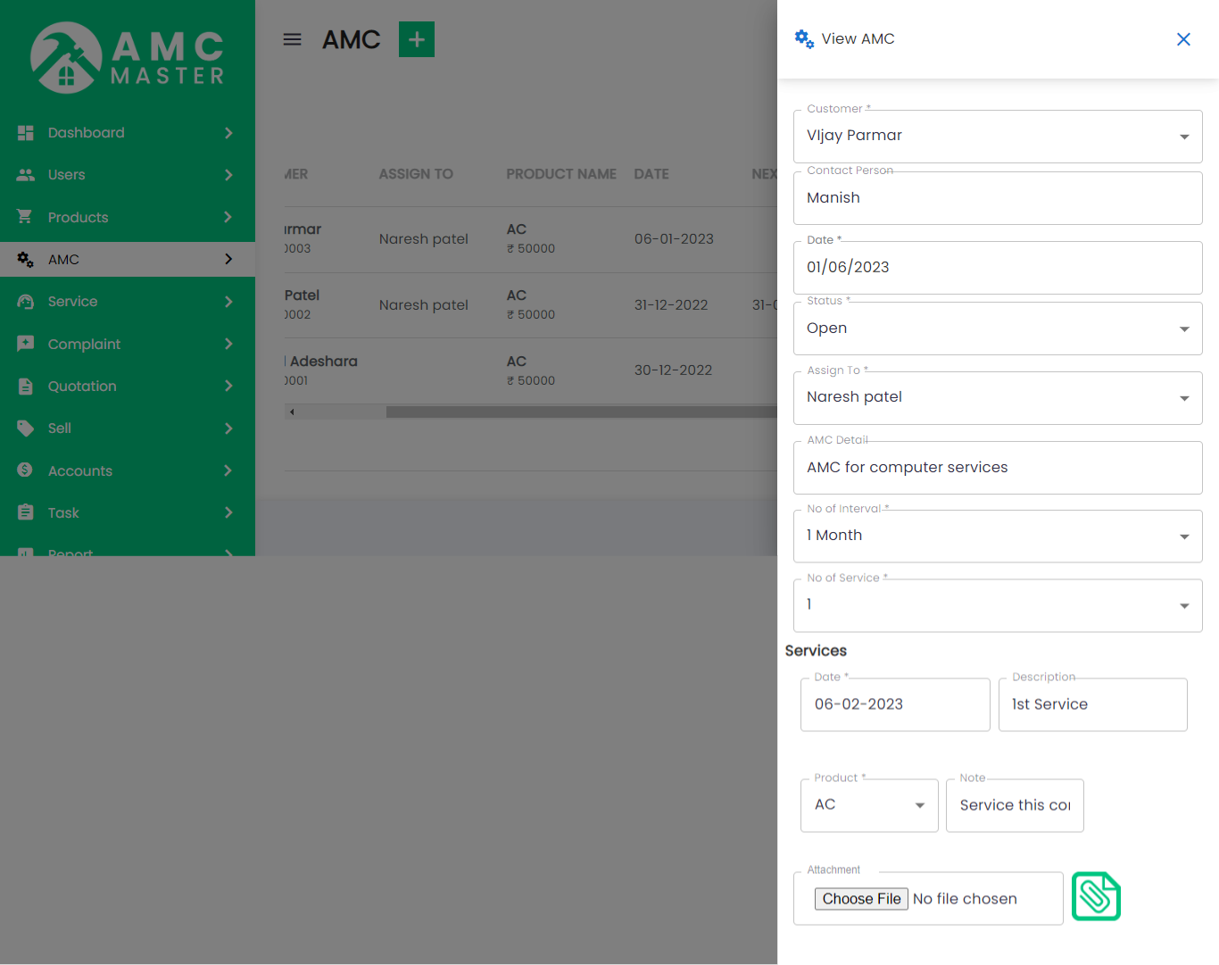This screenshot has width=1219, height=965.
Task: Open the Users menu item
Action: pyautogui.click(x=67, y=175)
